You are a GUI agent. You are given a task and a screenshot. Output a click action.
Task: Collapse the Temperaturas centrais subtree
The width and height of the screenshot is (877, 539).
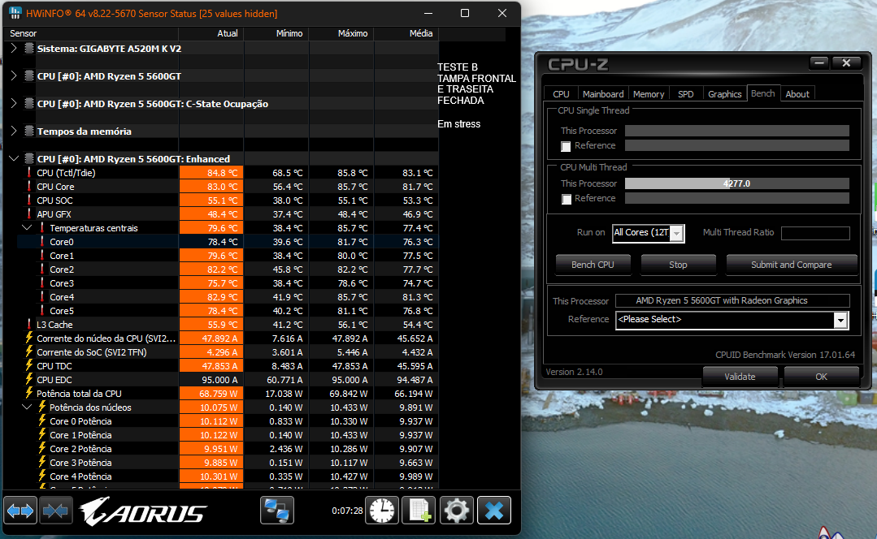click(27, 228)
